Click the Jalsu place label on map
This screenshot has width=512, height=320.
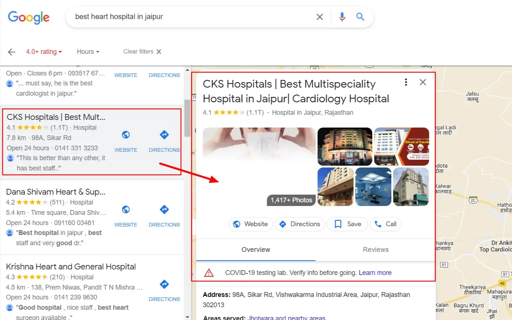coord(472,96)
